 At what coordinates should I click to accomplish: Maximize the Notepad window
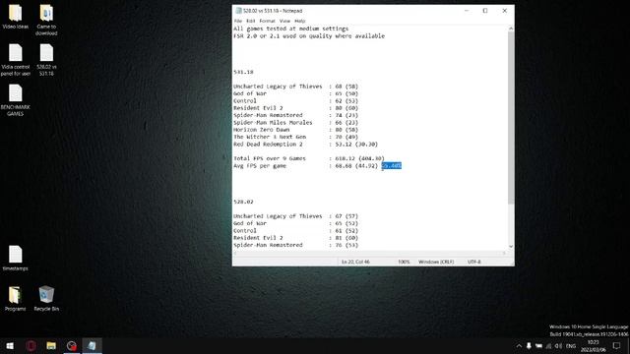(485, 11)
